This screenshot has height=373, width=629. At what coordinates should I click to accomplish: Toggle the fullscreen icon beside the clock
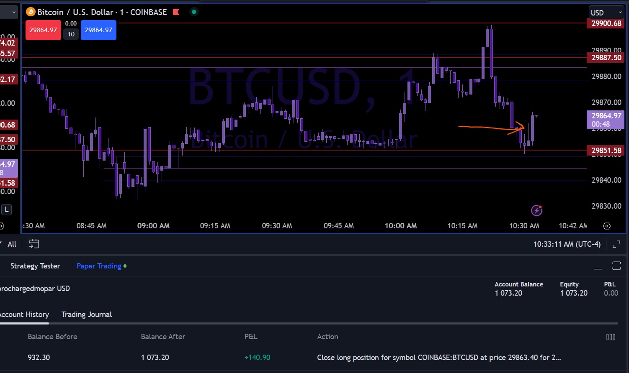616,244
